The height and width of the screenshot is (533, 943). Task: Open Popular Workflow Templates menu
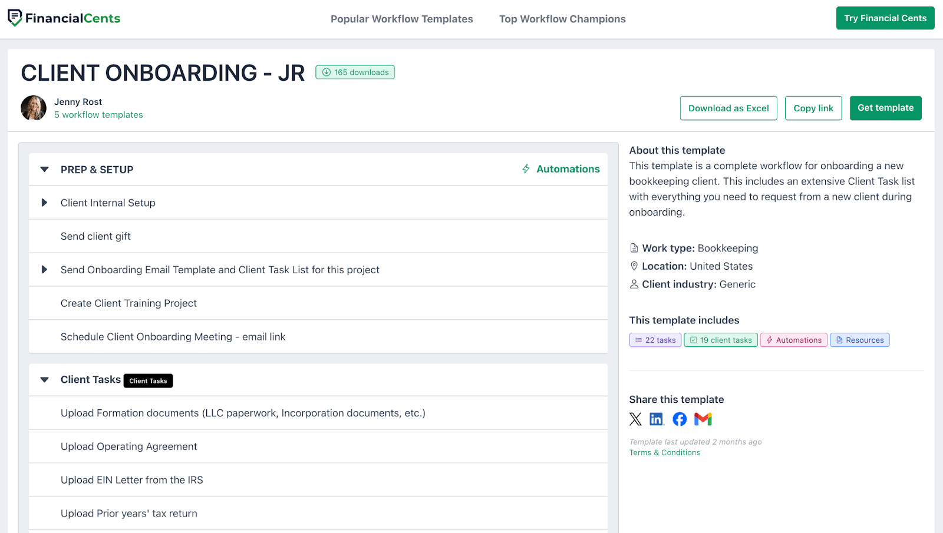click(x=402, y=19)
